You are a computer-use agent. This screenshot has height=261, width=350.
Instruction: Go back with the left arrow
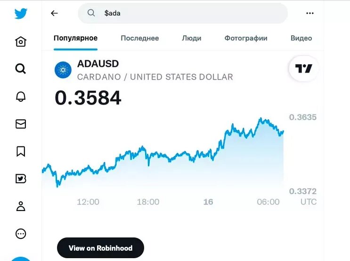[x=54, y=13]
